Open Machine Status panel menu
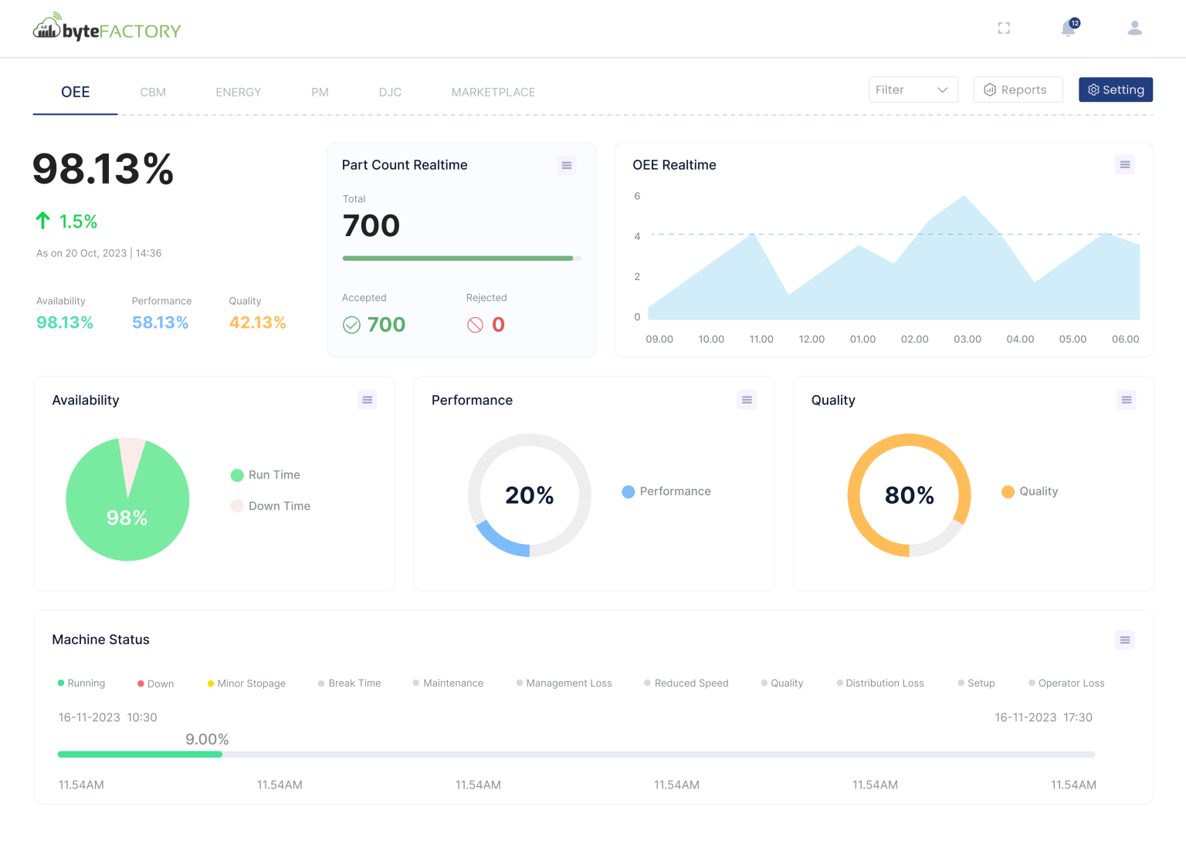The width and height of the screenshot is (1186, 844). click(x=1124, y=640)
